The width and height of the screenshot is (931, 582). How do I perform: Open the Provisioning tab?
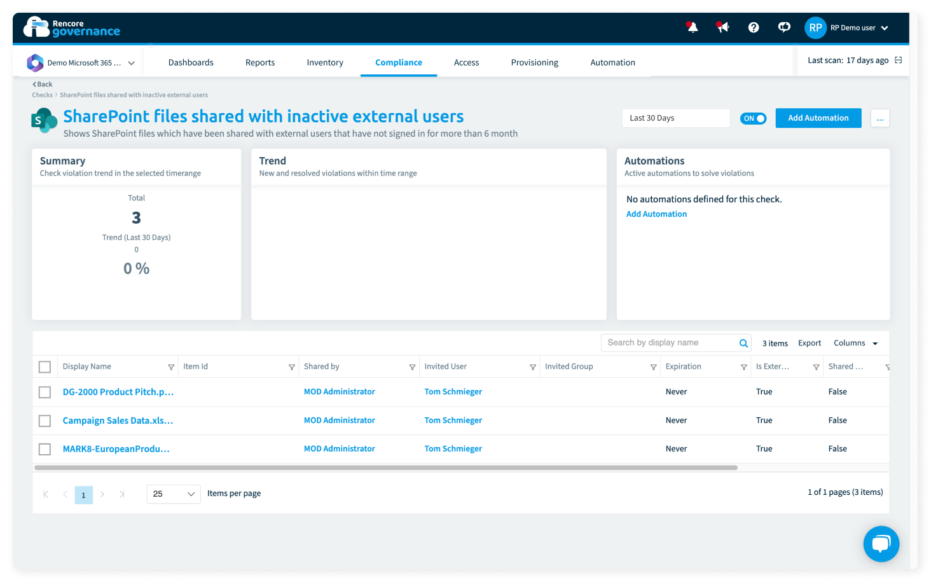pos(535,62)
